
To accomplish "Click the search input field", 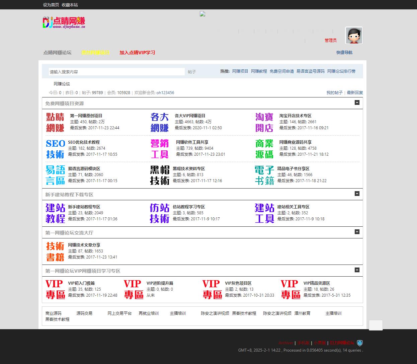I will (x=116, y=72).
